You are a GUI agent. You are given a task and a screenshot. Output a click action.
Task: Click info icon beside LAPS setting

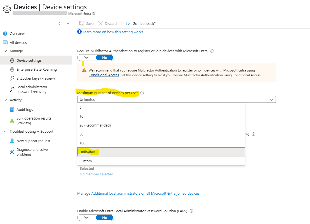(x=191, y=211)
